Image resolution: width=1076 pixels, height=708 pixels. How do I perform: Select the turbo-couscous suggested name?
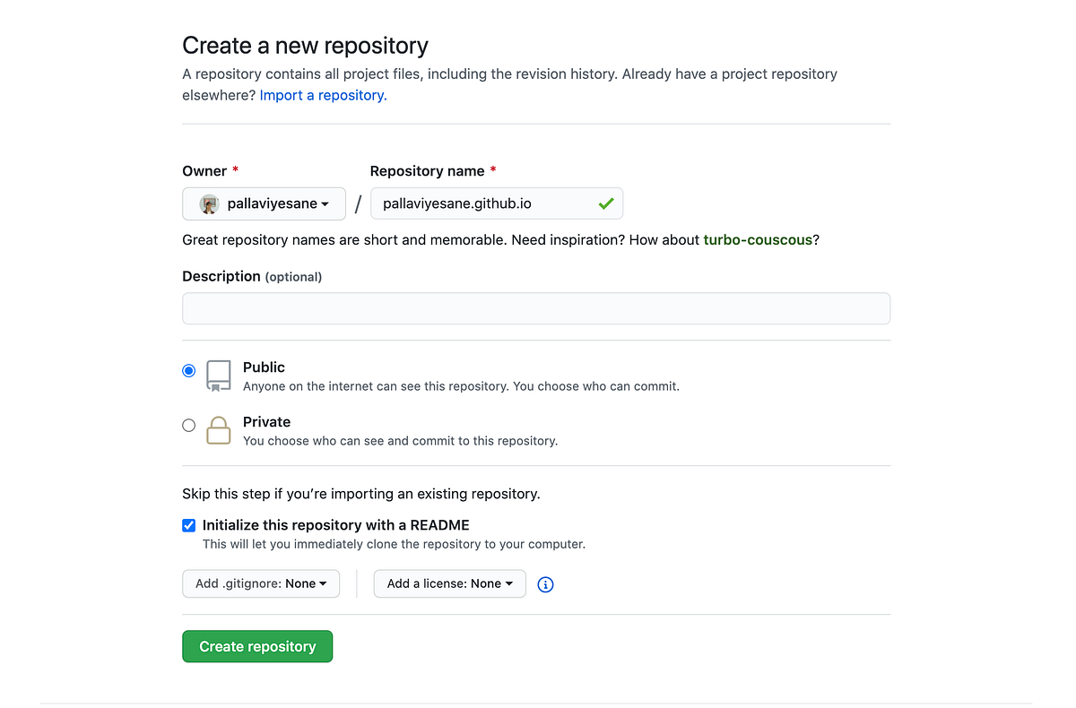coord(758,239)
